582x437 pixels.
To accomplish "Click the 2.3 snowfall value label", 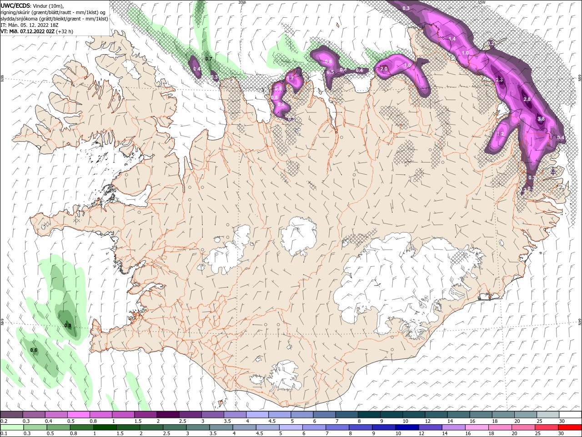I will tap(499, 80).
